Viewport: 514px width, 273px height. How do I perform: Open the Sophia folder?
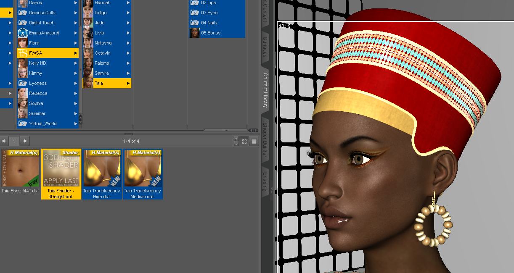[48, 103]
